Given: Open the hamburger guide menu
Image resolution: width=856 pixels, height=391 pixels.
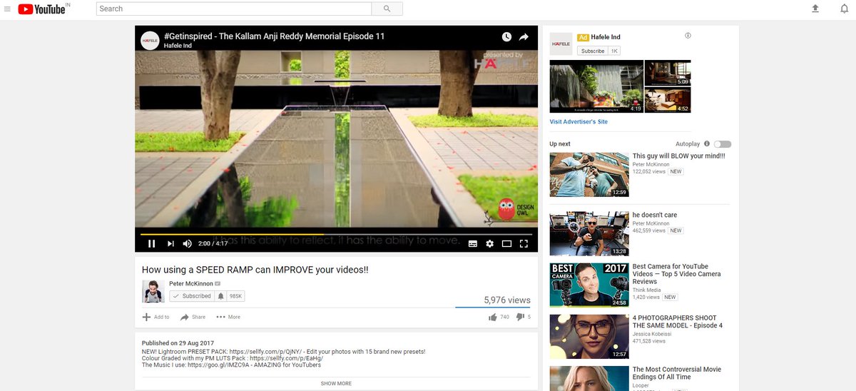Looking at the screenshot, I should [x=7, y=9].
